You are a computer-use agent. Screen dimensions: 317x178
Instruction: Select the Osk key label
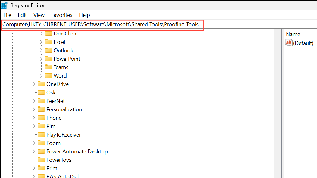51,93
